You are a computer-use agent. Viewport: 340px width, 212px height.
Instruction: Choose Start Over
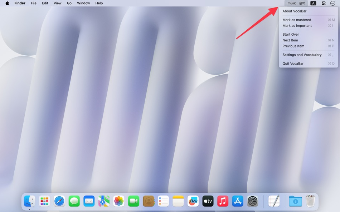click(x=309, y=34)
